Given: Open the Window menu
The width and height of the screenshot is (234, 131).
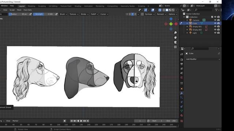Looking at the screenshot, I should pos(4,6).
